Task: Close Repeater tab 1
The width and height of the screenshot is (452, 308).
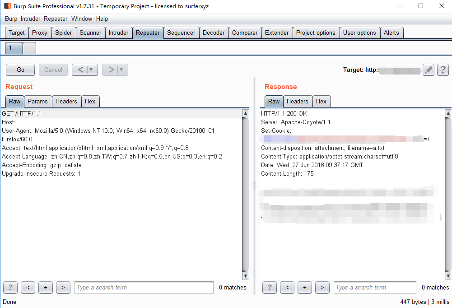Action: coord(17,48)
